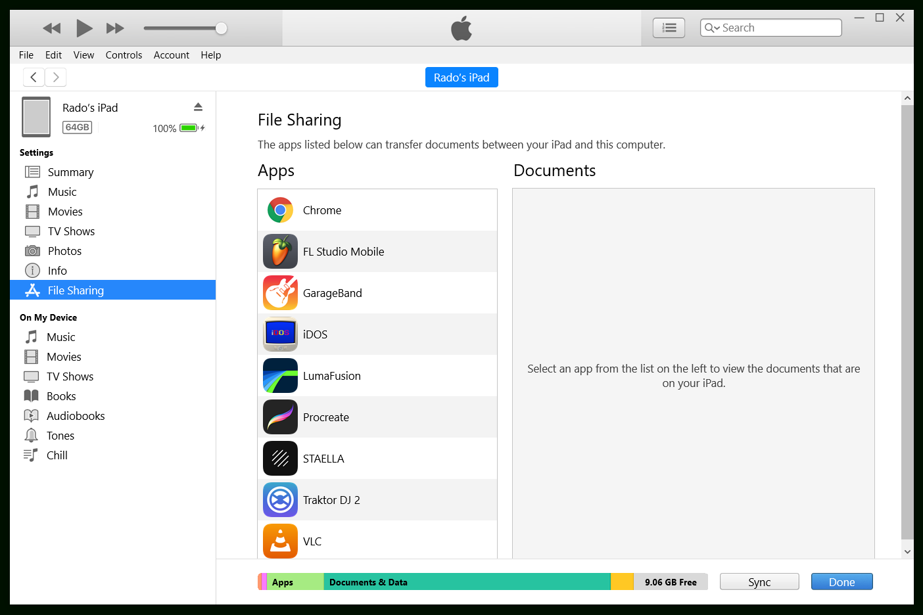Image resolution: width=923 pixels, height=615 pixels.
Task: Select the VLC app icon
Action: click(x=280, y=541)
